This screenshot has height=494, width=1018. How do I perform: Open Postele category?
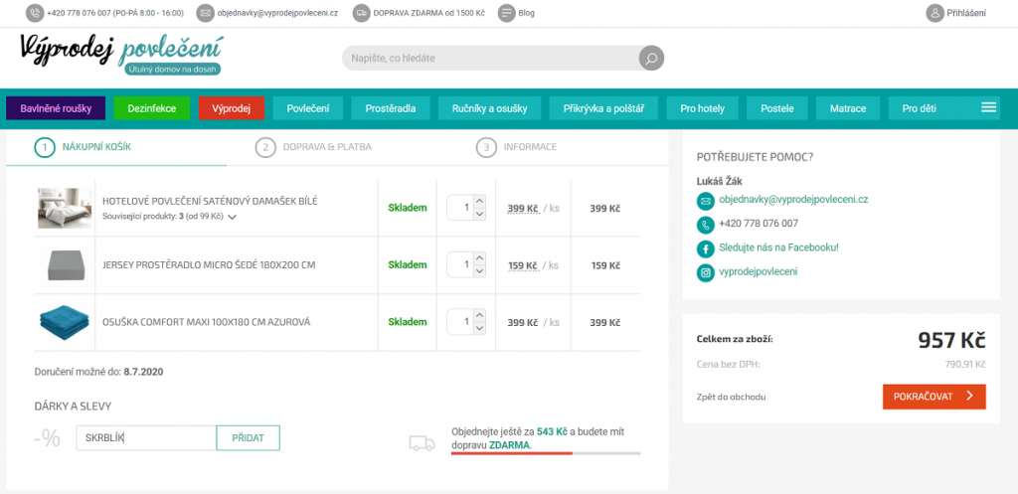[x=777, y=108]
